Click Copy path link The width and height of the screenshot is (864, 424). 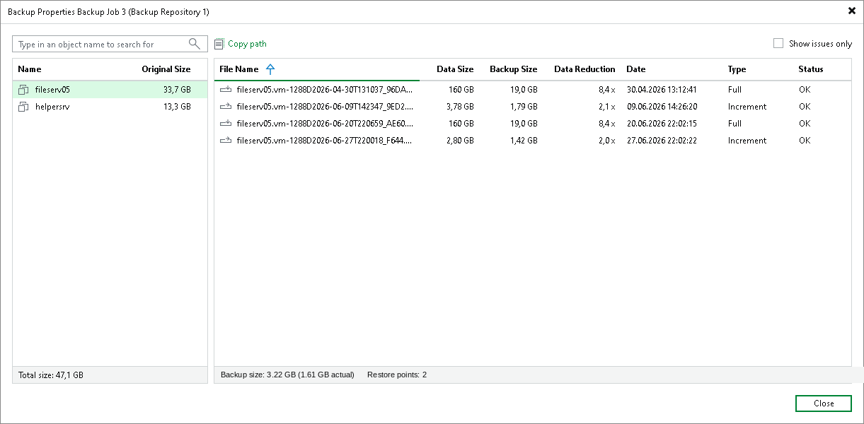pos(247,44)
